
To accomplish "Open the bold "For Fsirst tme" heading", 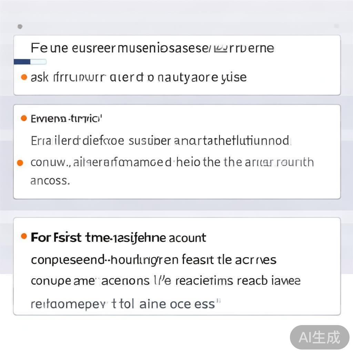I will [x=119, y=238].
